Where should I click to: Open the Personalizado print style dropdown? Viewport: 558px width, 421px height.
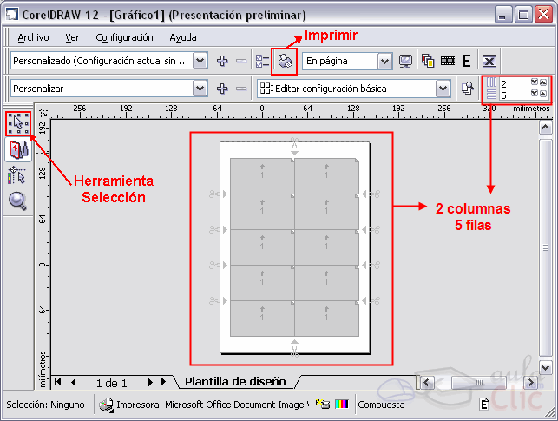[x=200, y=61]
